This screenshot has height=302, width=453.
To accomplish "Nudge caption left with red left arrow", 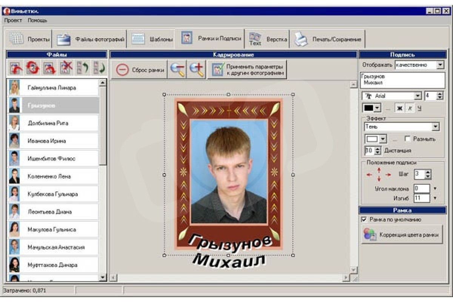I will [x=370, y=175].
